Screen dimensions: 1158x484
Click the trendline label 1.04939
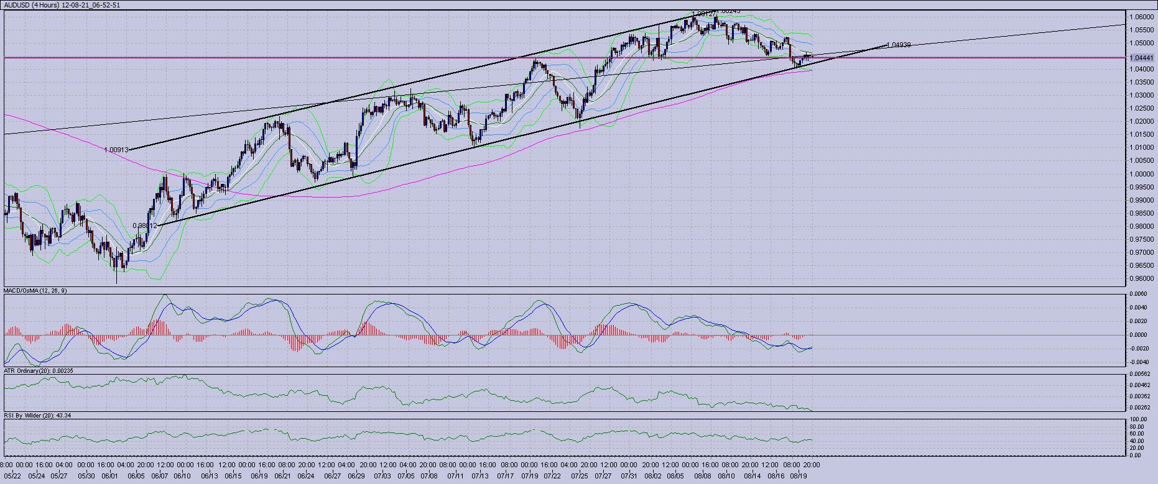coord(899,45)
